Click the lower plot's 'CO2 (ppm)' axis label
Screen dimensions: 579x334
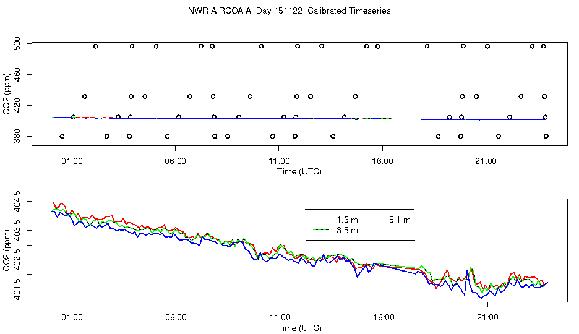pos(6,250)
